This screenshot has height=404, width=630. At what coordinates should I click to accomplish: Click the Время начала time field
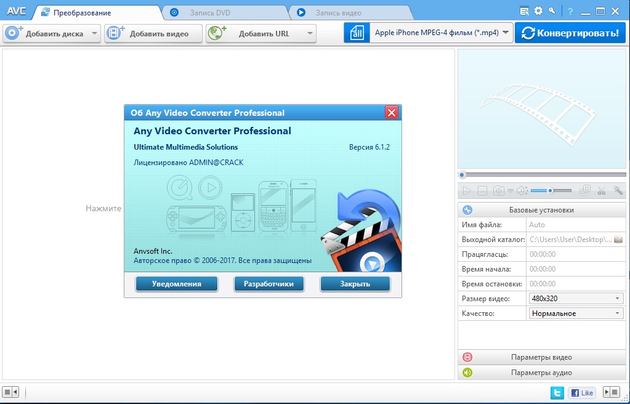(576, 269)
